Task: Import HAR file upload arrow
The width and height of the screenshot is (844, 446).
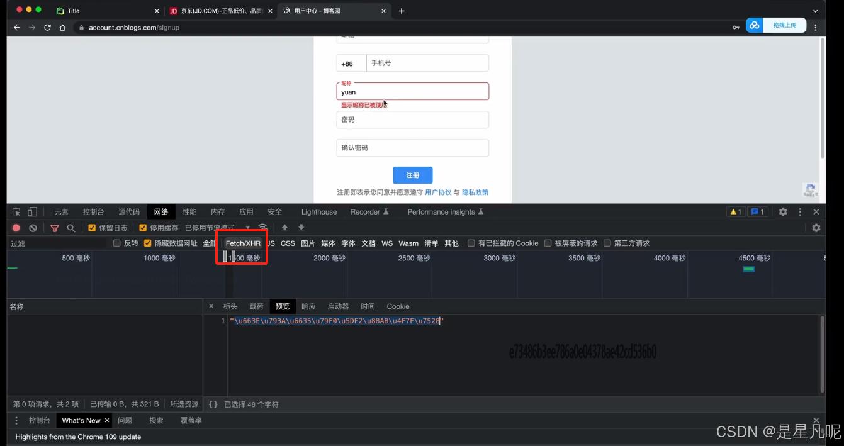Action: click(x=284, y=228)
